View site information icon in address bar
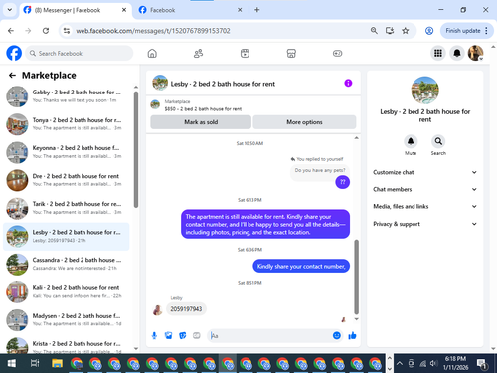The image size is (497, 373). [x=67, y=31]
